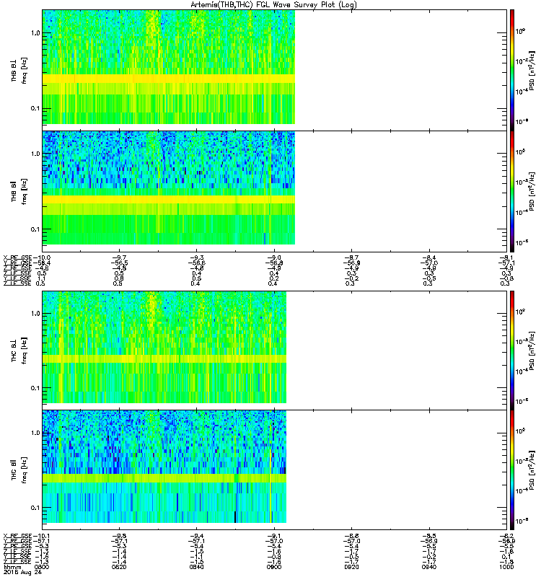Click the PSD [nT²/Hz] label of the bottom color bar

tap(532, 470)
